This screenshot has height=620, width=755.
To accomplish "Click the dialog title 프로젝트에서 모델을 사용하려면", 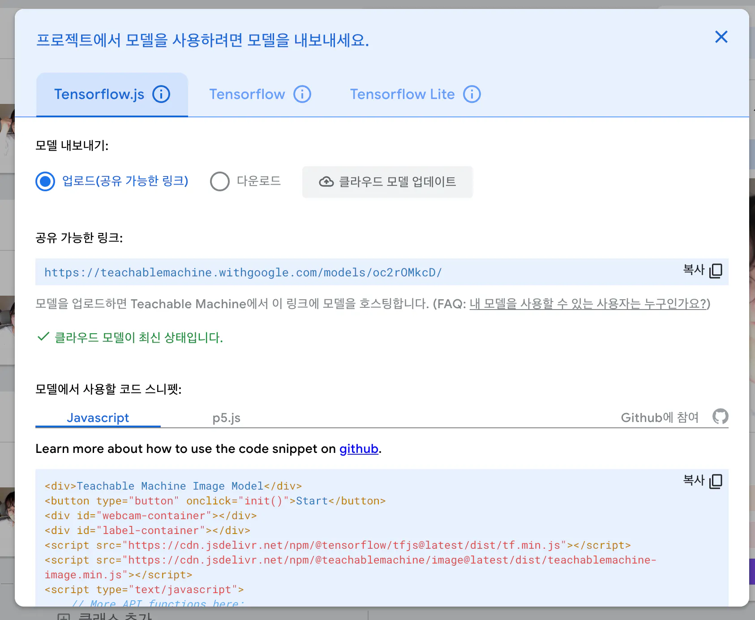I will pos(202,40).
